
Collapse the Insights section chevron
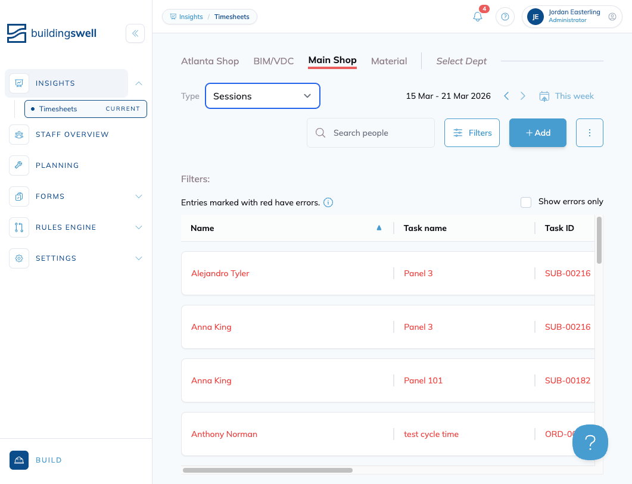click(x=139, y=83)
